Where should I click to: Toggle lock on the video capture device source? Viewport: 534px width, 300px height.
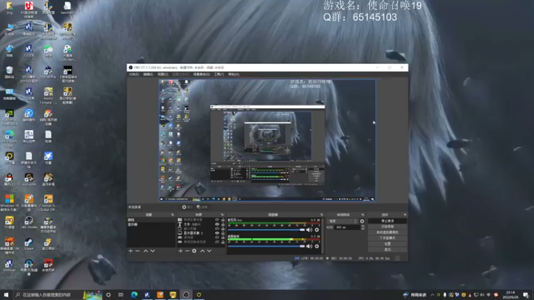223,220
